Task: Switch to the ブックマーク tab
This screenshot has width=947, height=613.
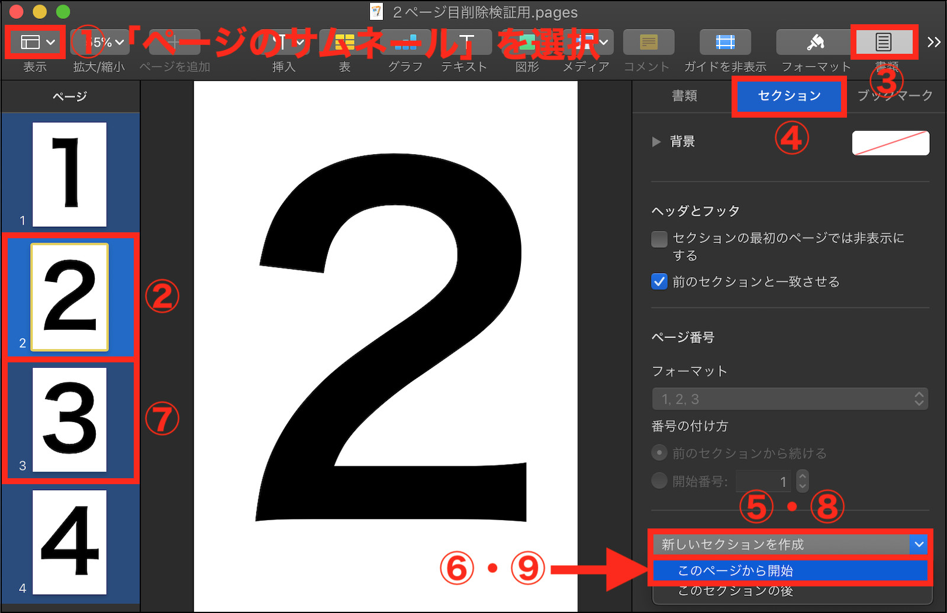Action: 895,96
